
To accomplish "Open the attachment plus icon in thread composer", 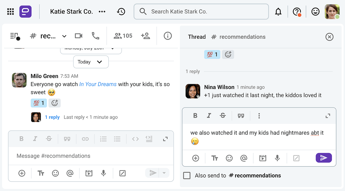I will point(195,158).
